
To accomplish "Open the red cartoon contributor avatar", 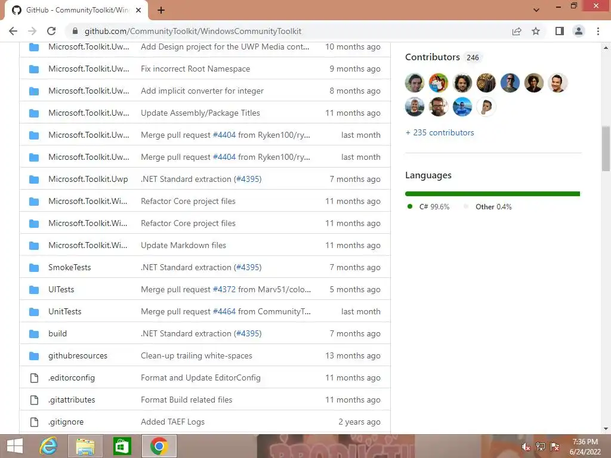I will pyautogui.click(x=439, y=82).
